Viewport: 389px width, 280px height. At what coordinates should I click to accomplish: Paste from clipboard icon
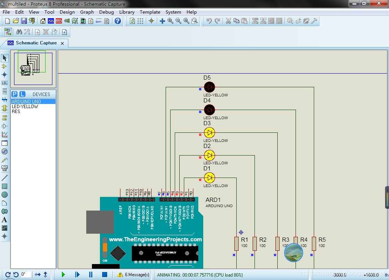(x=244, y=21)
